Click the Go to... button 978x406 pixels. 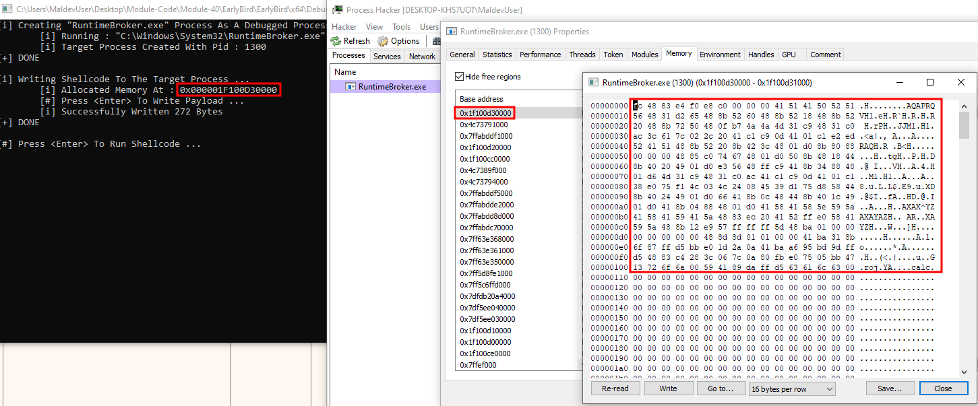(721, 388)
